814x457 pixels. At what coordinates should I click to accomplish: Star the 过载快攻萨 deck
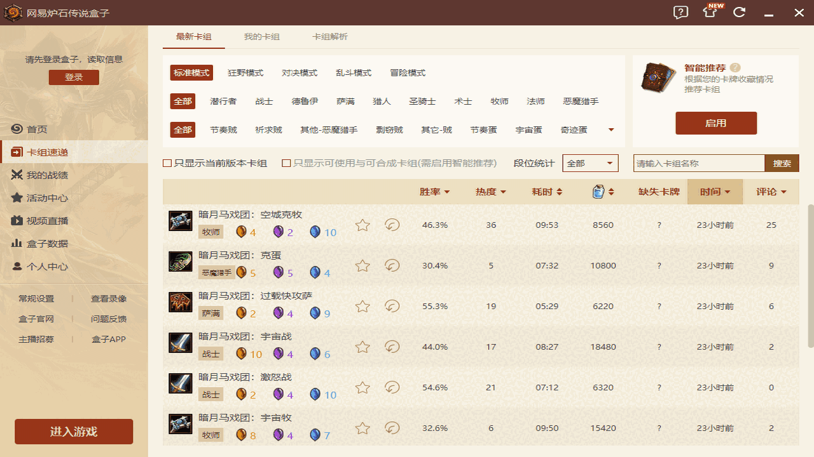click(x=362, y=307)
